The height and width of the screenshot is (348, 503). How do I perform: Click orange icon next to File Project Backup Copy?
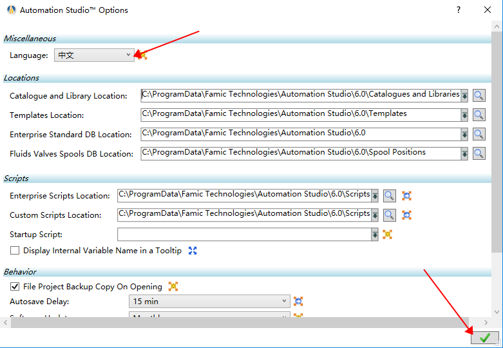pyautogui.click(x=173, y=286)
